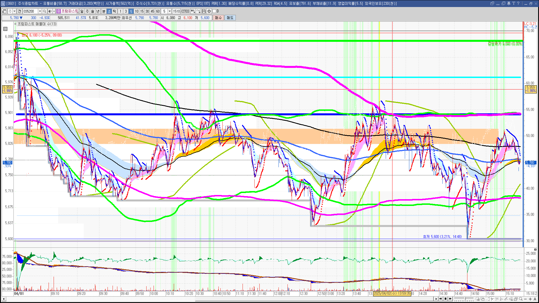Open the stock code 035200 dropdown arrow

point(40,11)
